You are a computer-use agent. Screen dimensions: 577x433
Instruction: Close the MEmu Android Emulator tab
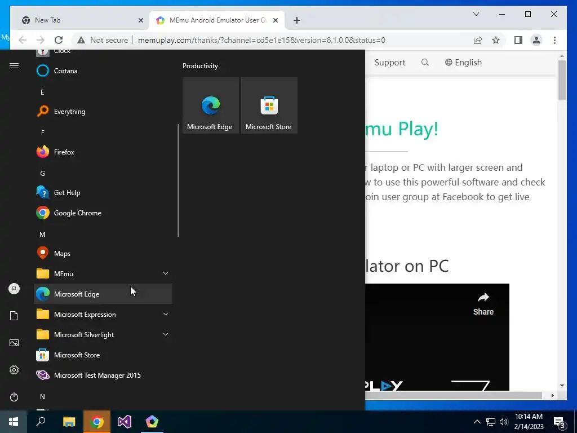click(275, 20)
